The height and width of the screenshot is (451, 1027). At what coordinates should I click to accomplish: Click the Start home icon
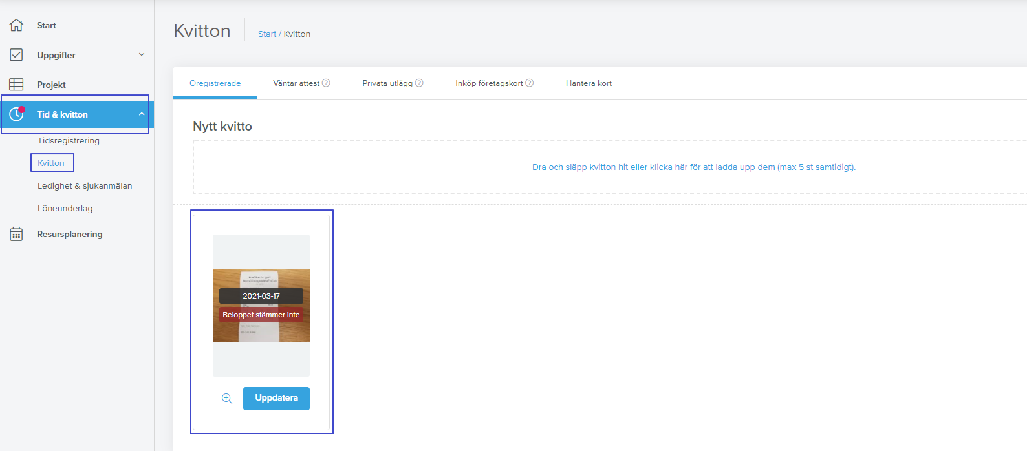click(x=16, y=25)
